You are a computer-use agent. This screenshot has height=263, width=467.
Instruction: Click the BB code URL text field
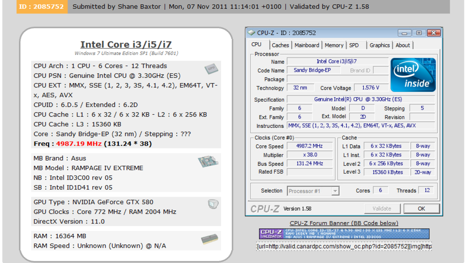point(344,247)
